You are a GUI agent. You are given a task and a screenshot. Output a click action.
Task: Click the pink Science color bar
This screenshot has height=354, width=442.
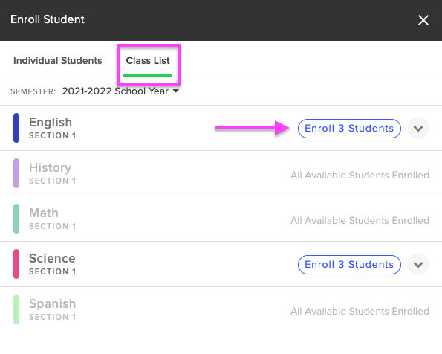click(16, 264)
